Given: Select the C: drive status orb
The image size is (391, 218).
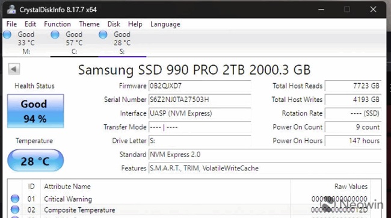Looking at the screenshot, I should click(x=55, y=34).
